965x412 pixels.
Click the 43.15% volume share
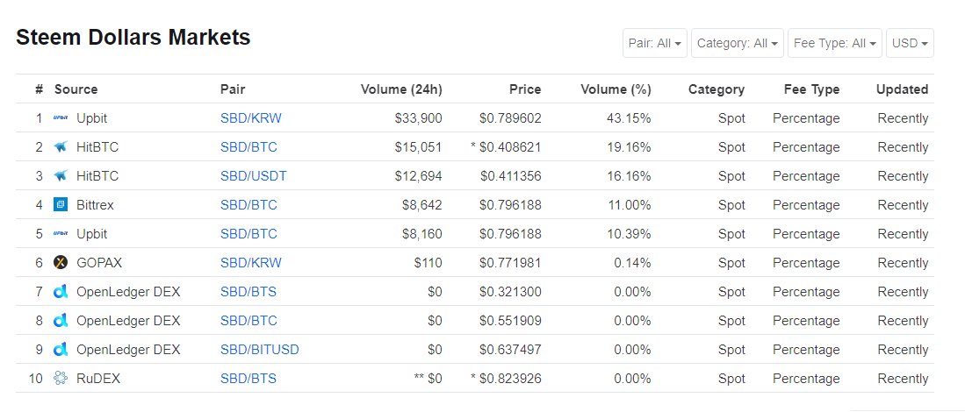[629, 117]
